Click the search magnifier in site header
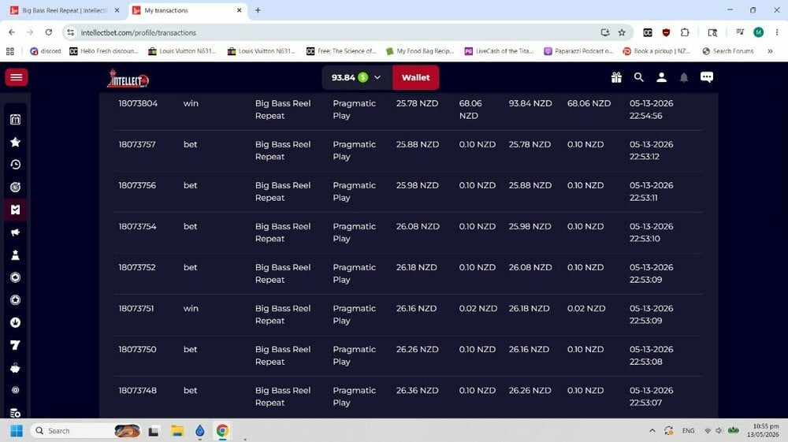 (x=639, y=77)
